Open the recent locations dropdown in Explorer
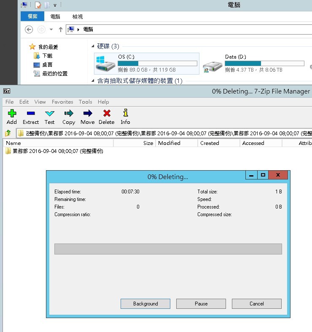The image size is (312, 332). click(51, 29)
